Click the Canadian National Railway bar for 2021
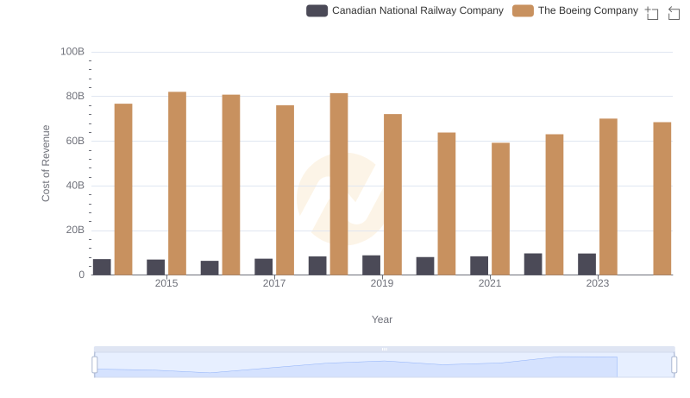Image resolution: width=690 pixels, height=398 pixels. pos(480,266)
